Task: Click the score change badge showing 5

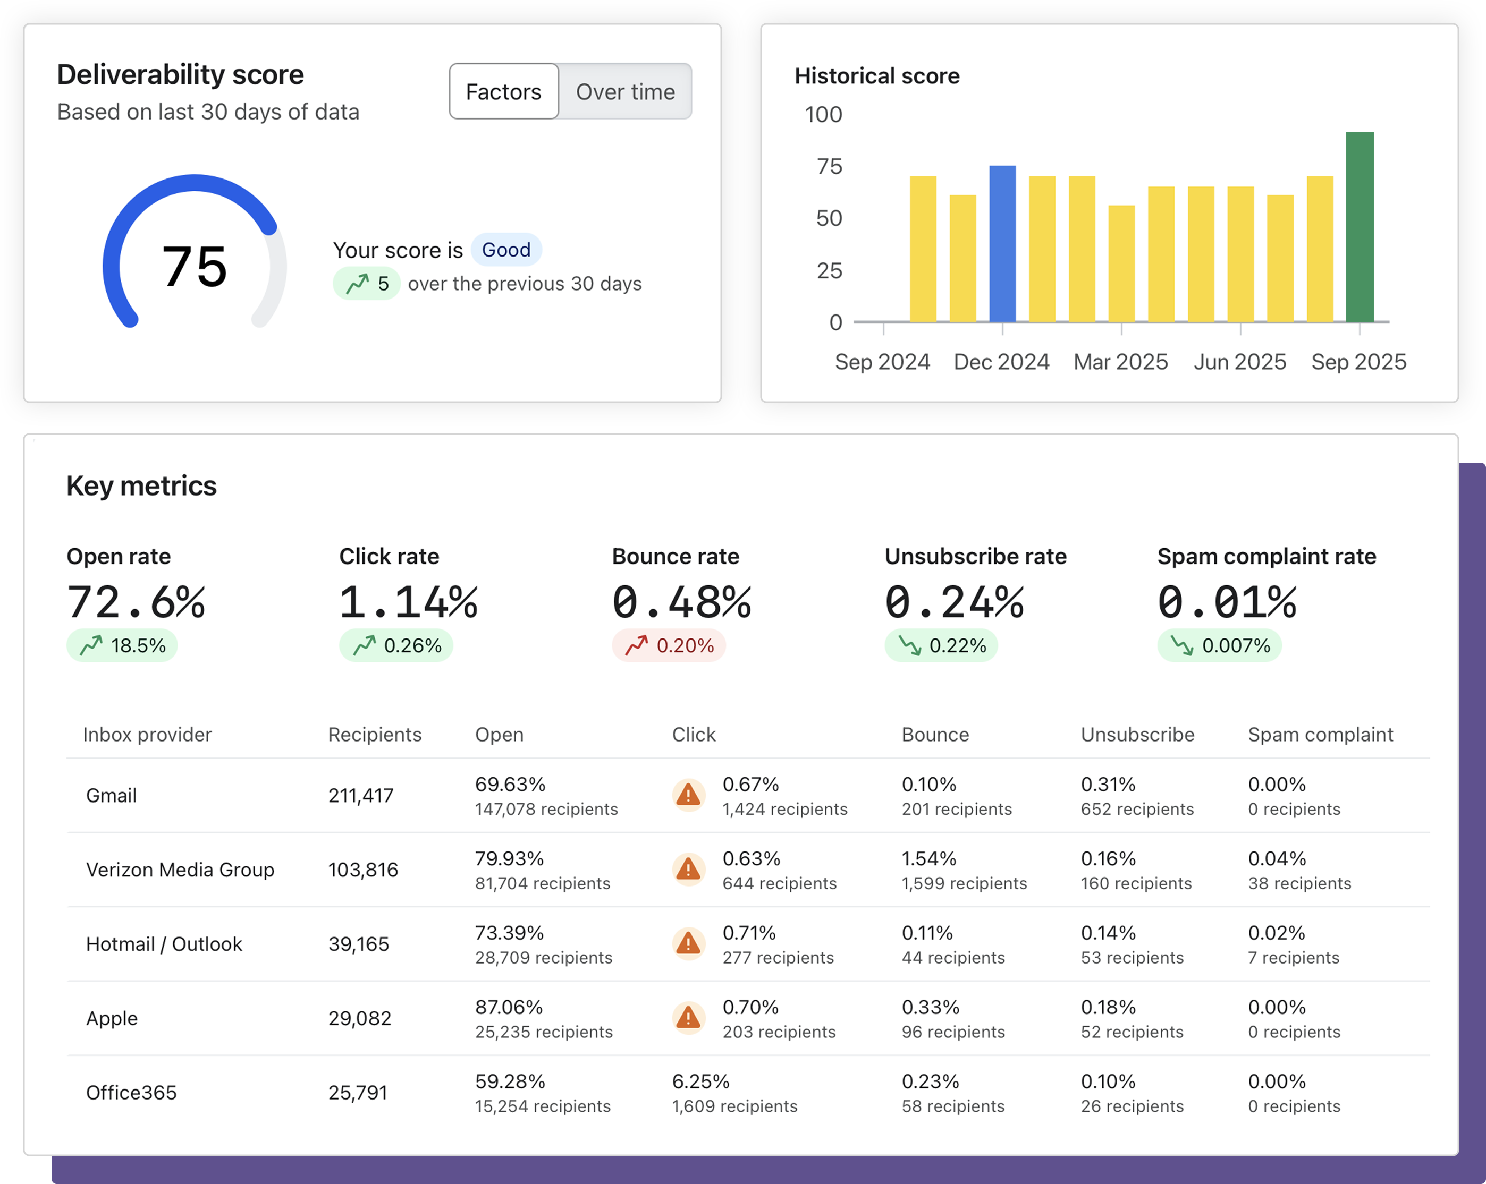Action: 367,284
